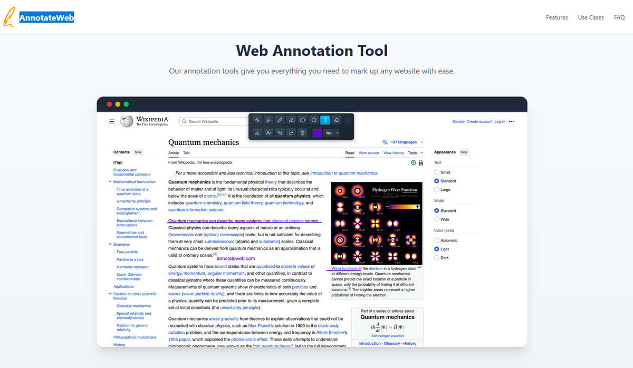Click the redo arrow icon
The image size is (633, 368).
[291, 133]
